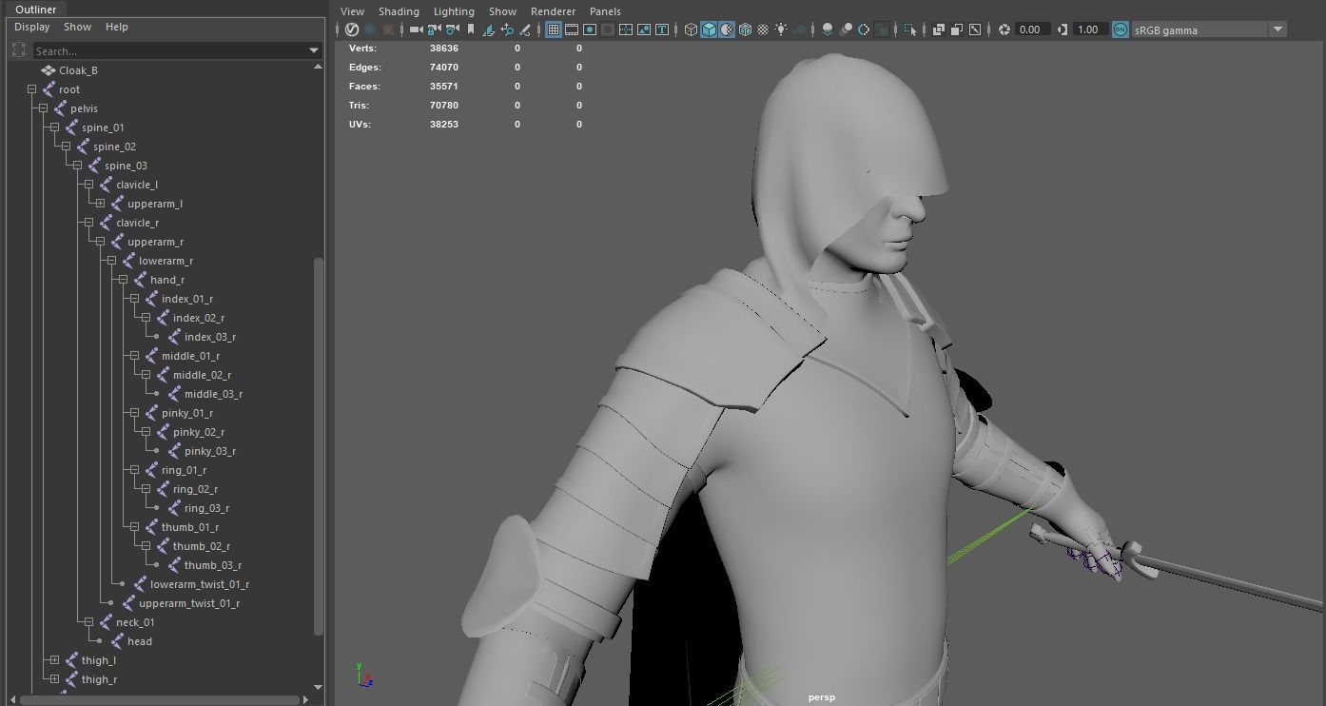Click the gamma value field 1.00
This screenshot has width=1326, height=706.
[1089, 29]
